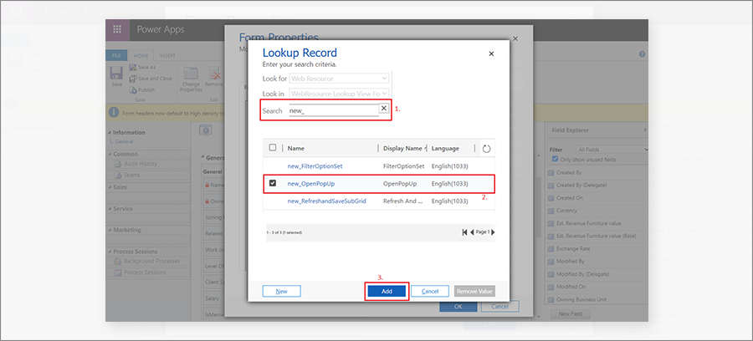
Task: Uncheck the new_OpenPopUp row checkbox
Action: pyautogui.click(x=273, y=183)
